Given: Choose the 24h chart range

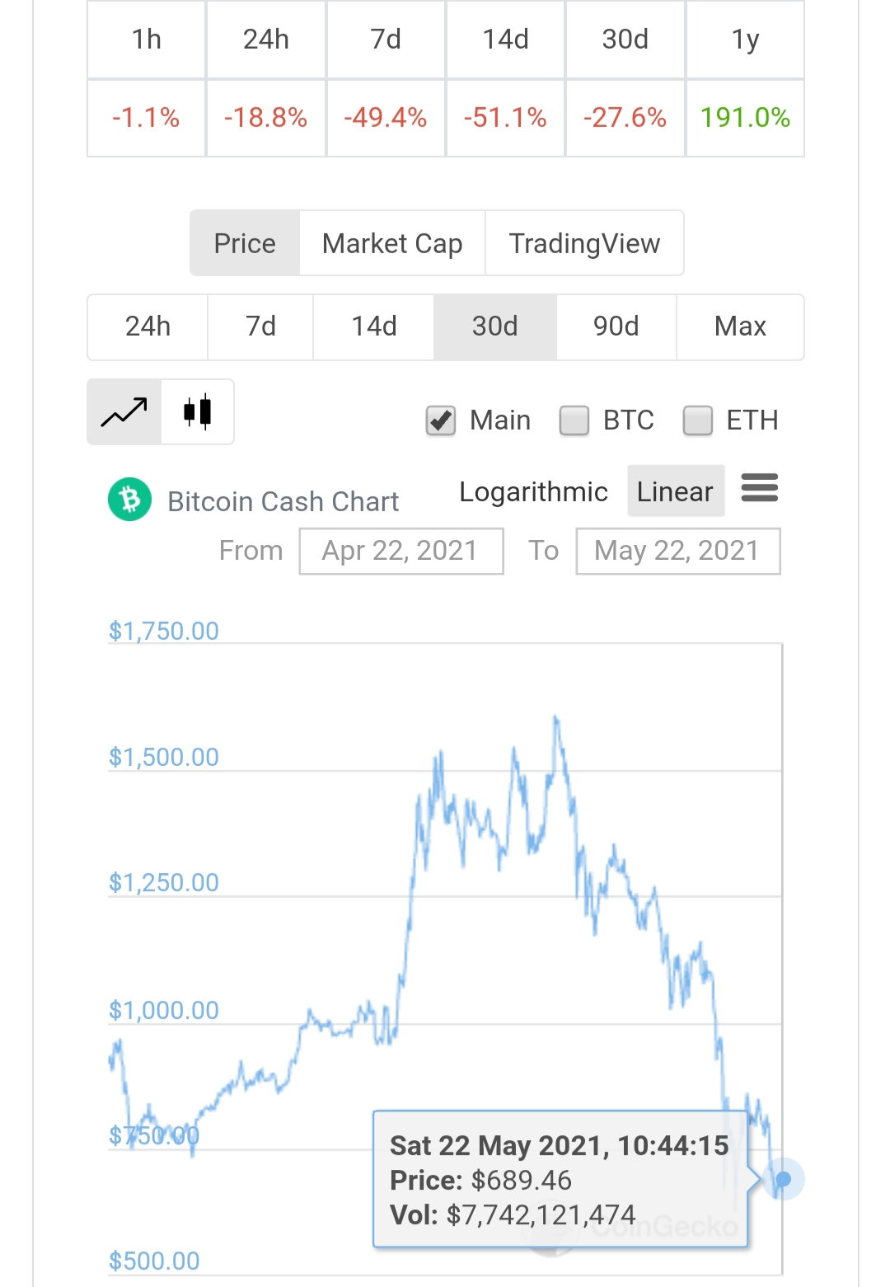Looking at the screenshot, I should (148, 326).
